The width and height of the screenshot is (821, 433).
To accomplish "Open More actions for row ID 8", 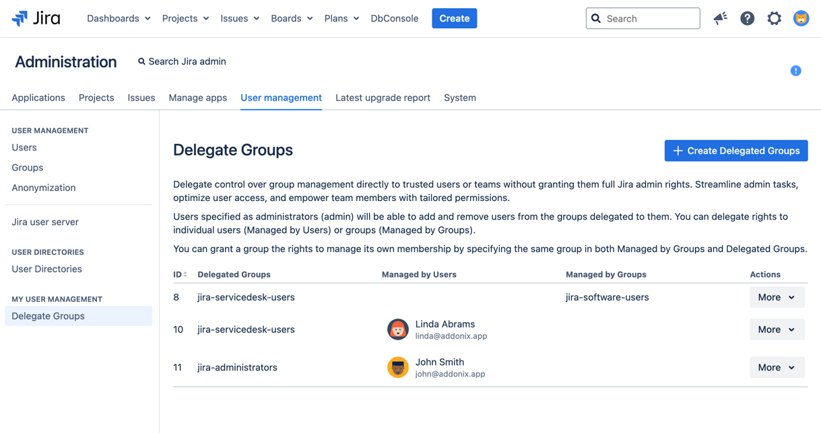I will [x=777, y=297].
